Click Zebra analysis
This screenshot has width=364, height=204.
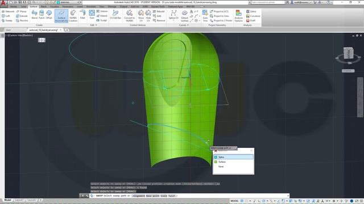[x=251, y=11]
